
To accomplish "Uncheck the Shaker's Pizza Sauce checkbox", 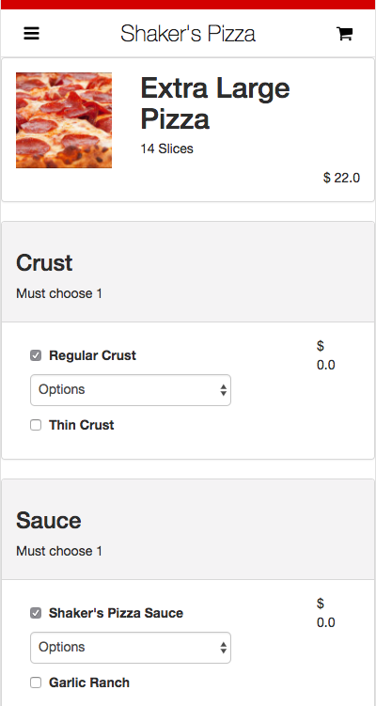I will pyautogui.click(x=36, y=613).
